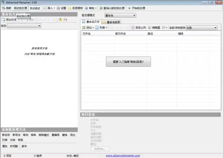223x158 pixels.
Task: Click the 路径 column header
Action: tap(162, 34)
